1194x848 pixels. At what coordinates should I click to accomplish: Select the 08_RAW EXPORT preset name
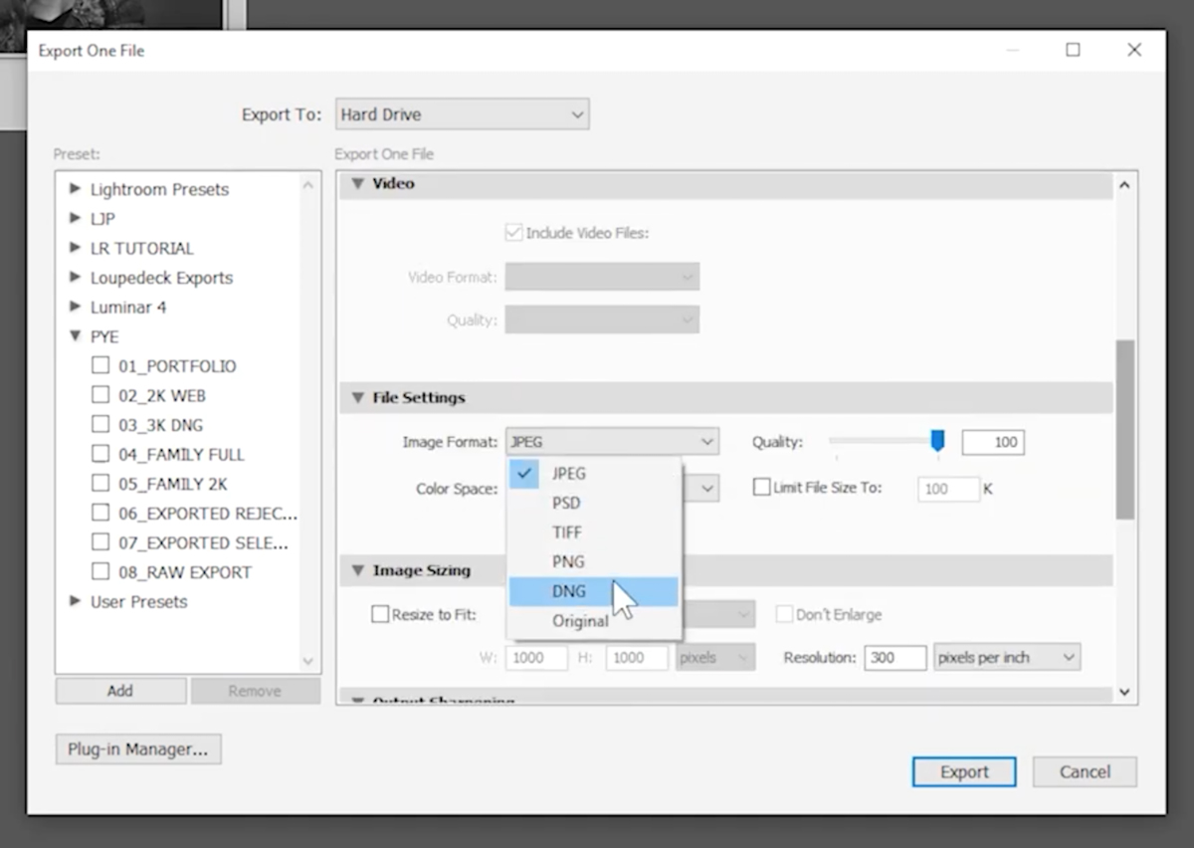[x=185, y=572]
